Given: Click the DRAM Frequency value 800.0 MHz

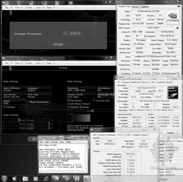Looking at the screenshot, I should pyautogui.click(x=131, y=154).
